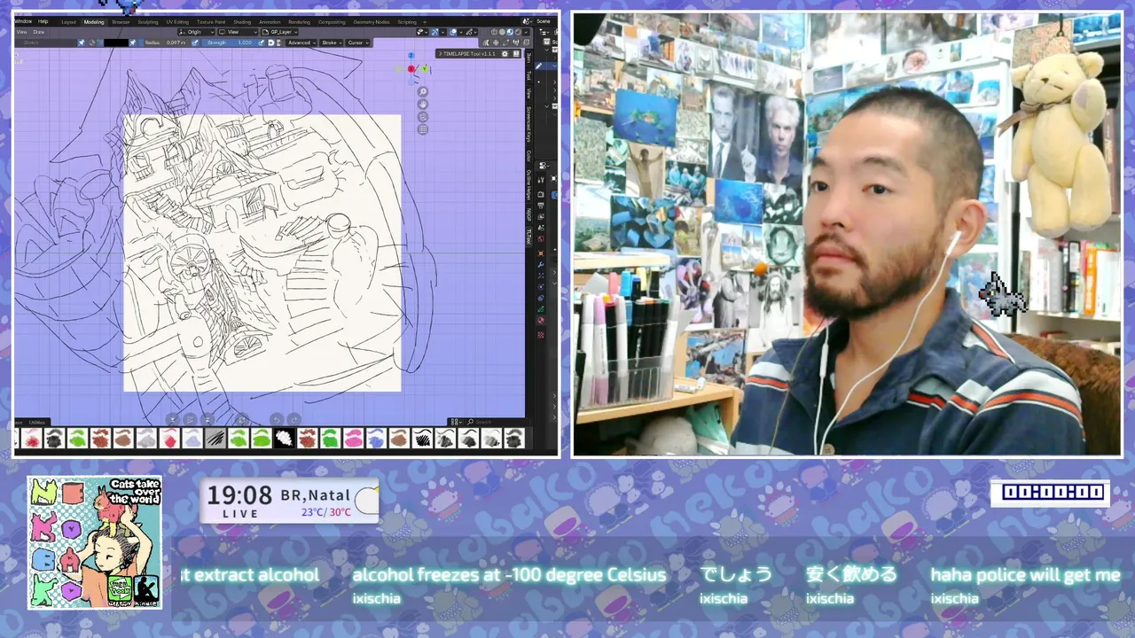This screenshot has width=1135, height=638.
Task: Toggle pressure sensitivity for Radius
Action: coord(195,43)
